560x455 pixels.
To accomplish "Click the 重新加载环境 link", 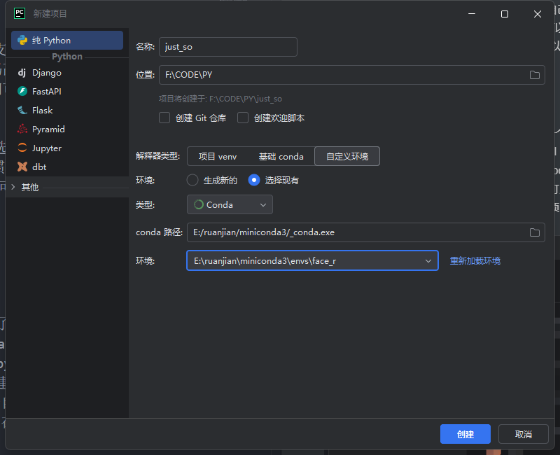I will point(475,261).
